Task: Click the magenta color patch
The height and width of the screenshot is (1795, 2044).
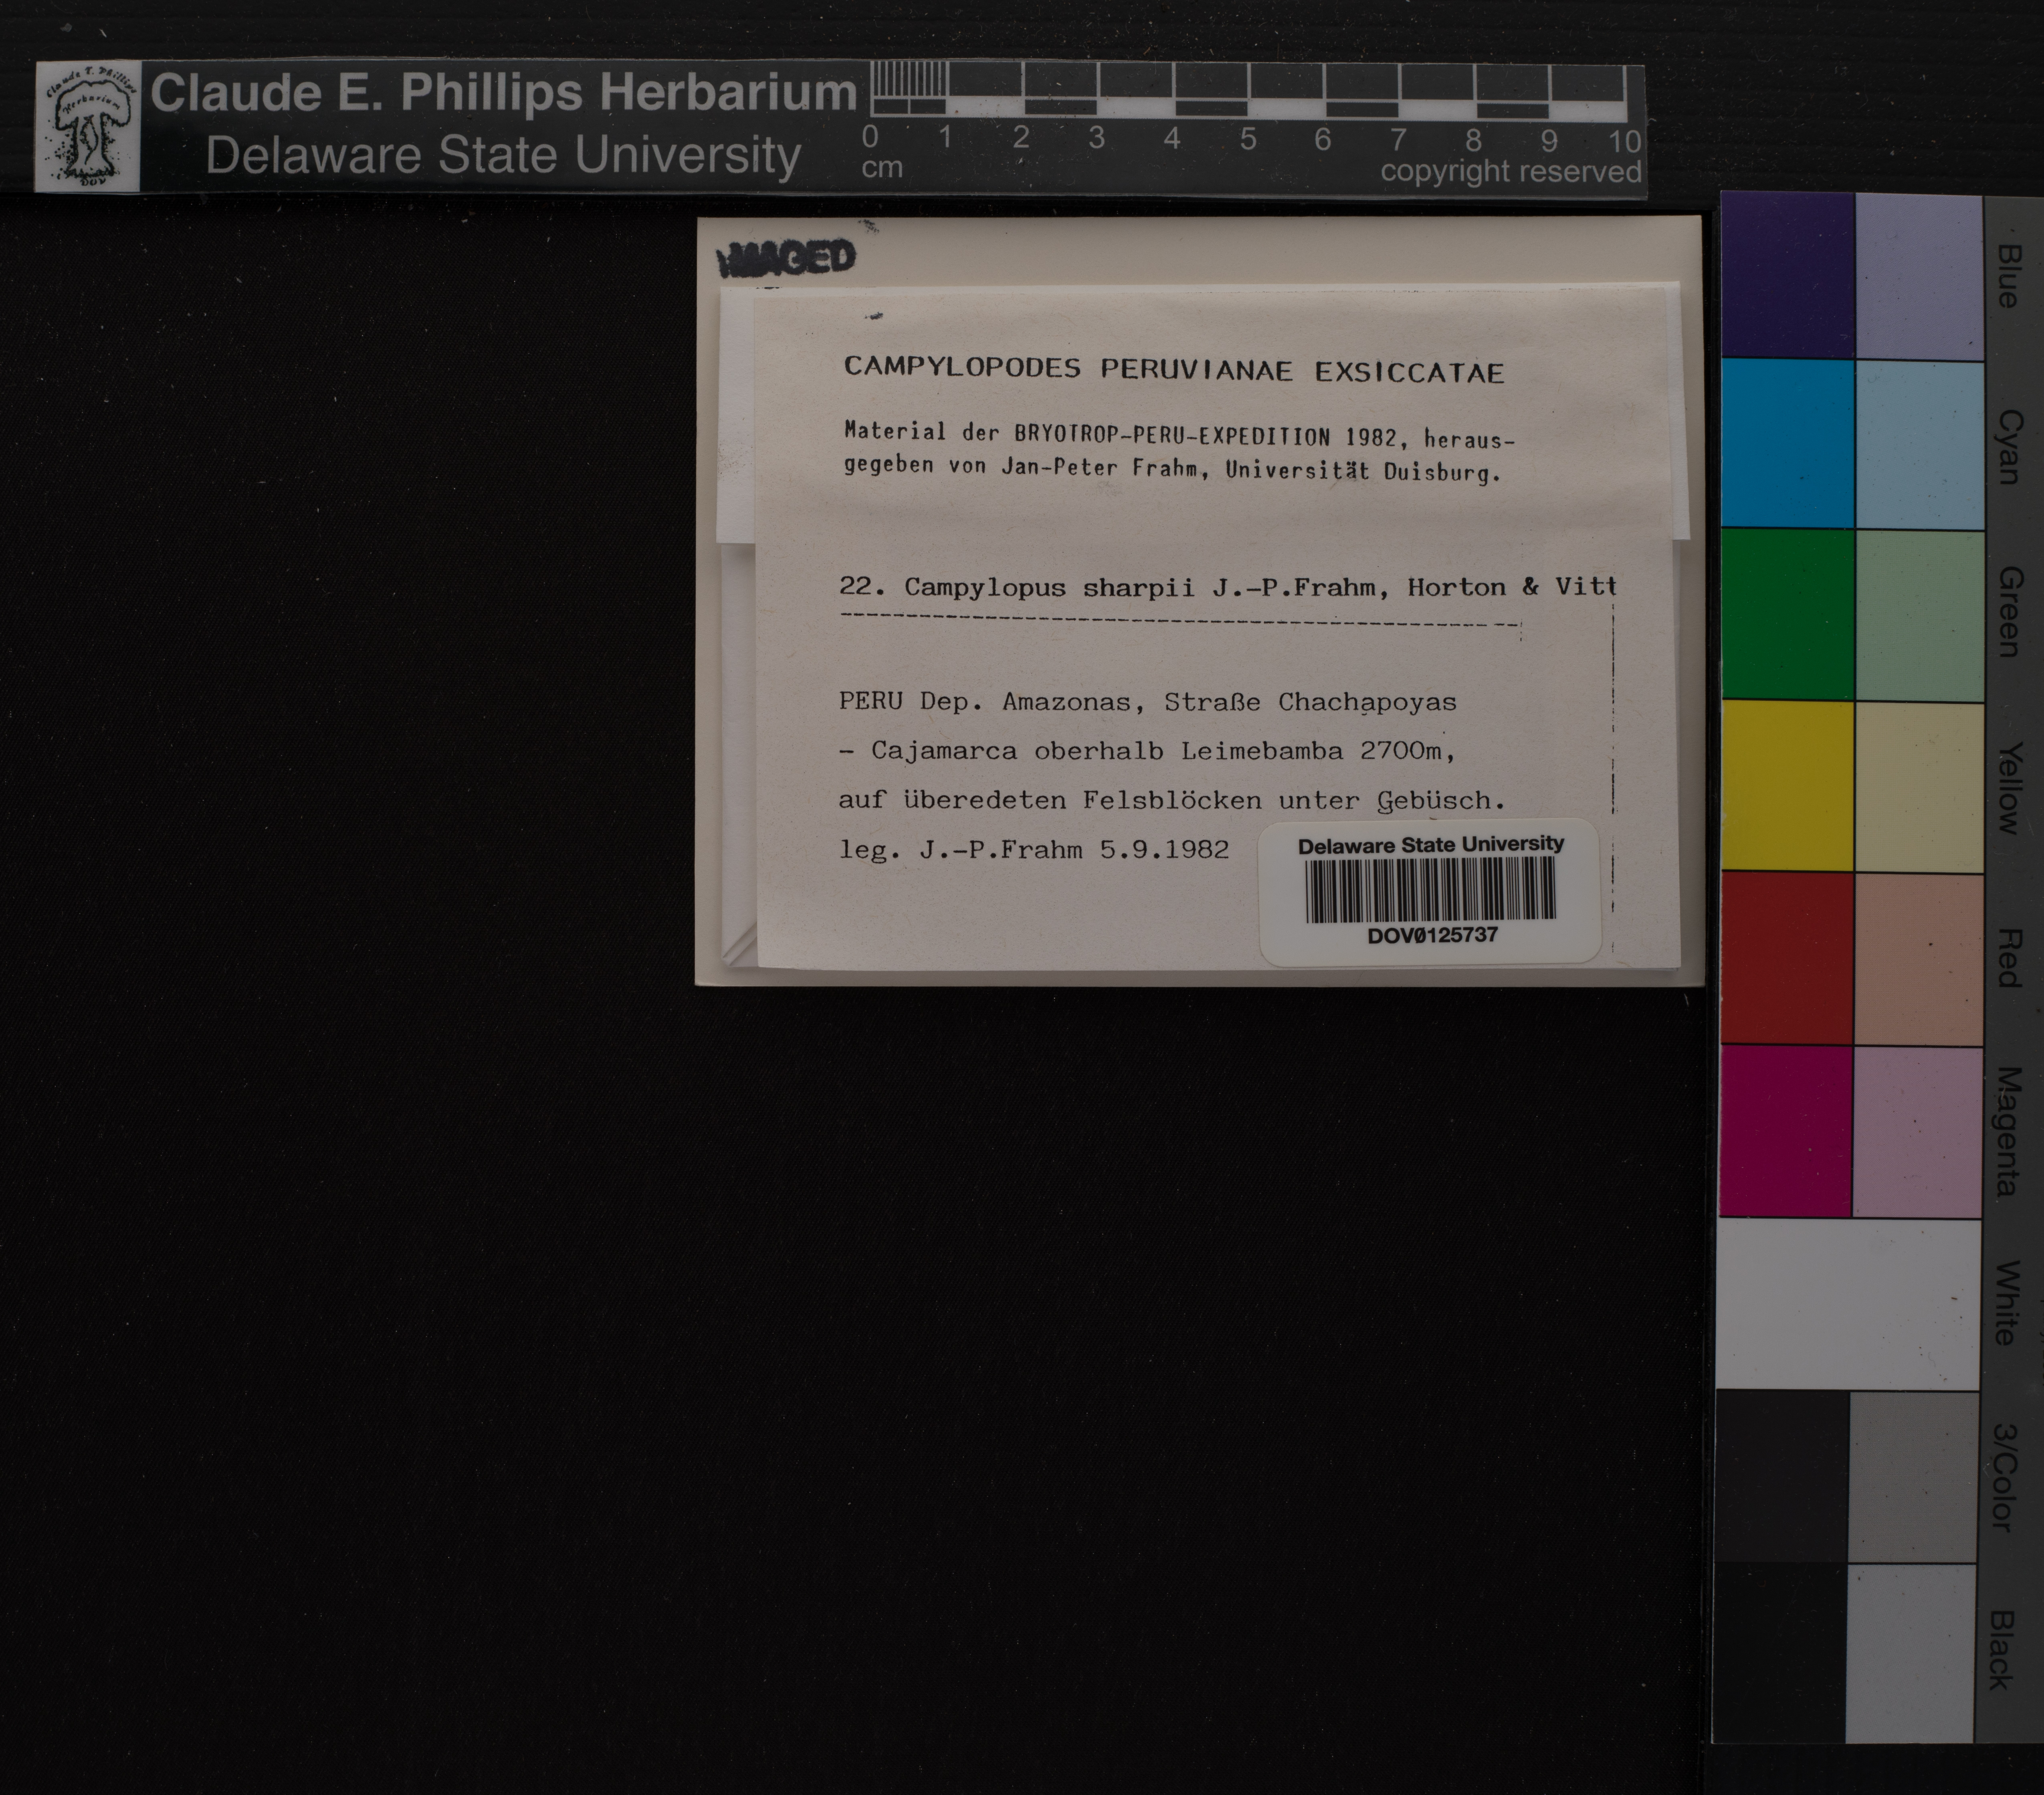Action: tap(1786, 1130)
